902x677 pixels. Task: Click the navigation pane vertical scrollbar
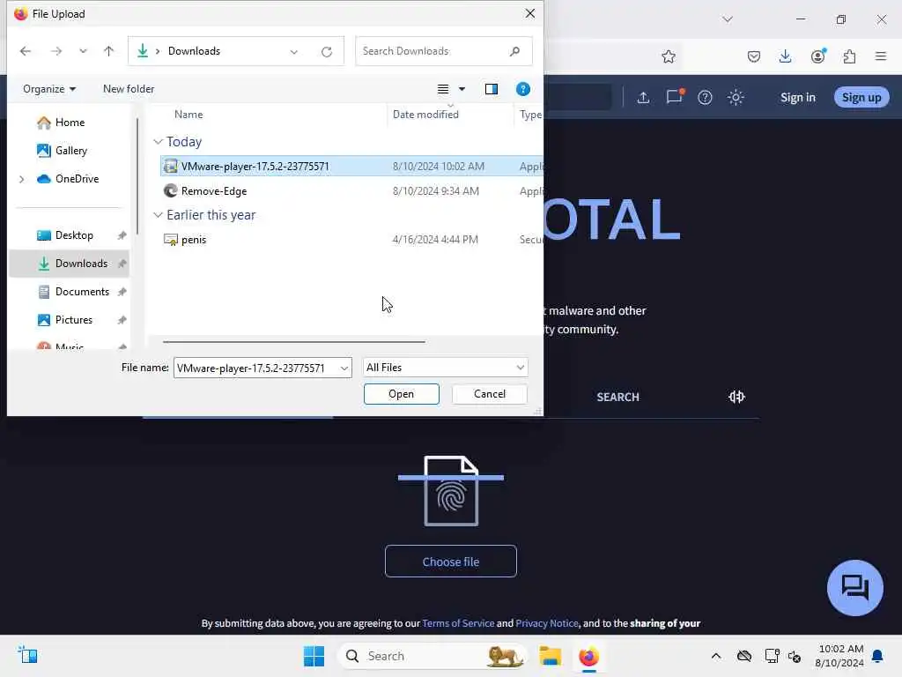137,176
